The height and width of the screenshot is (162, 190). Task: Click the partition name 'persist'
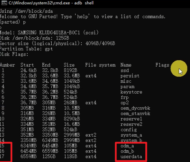click(x=130, y=76)
